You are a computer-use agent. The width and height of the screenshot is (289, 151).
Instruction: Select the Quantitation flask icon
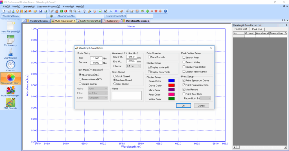(x=10, y=52)
